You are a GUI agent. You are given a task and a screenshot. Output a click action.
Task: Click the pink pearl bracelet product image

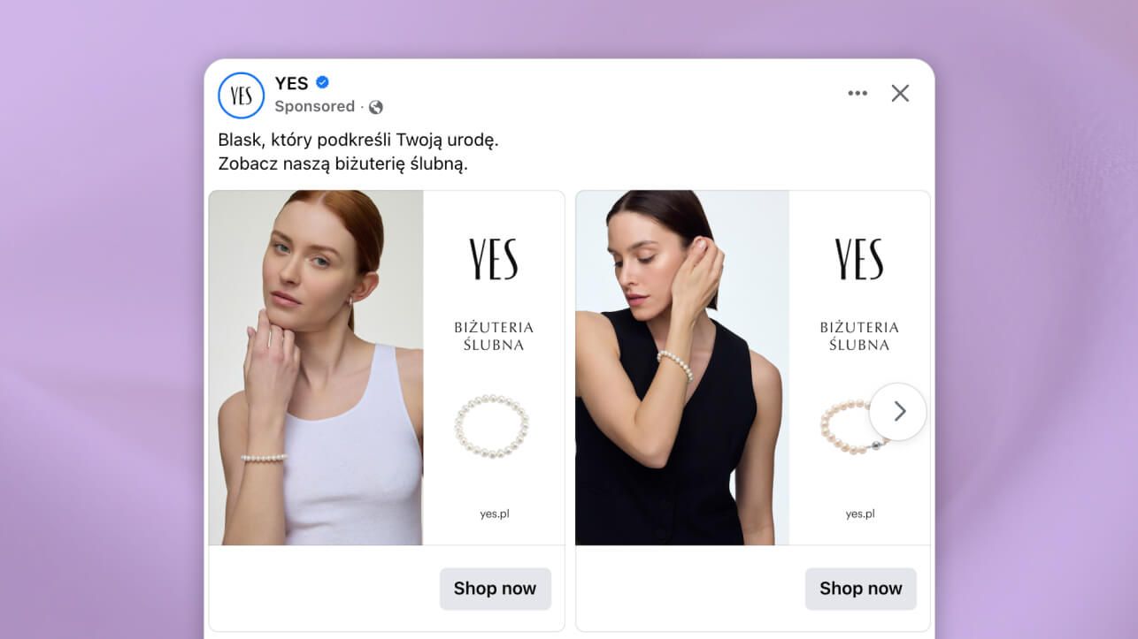(847, 428)
